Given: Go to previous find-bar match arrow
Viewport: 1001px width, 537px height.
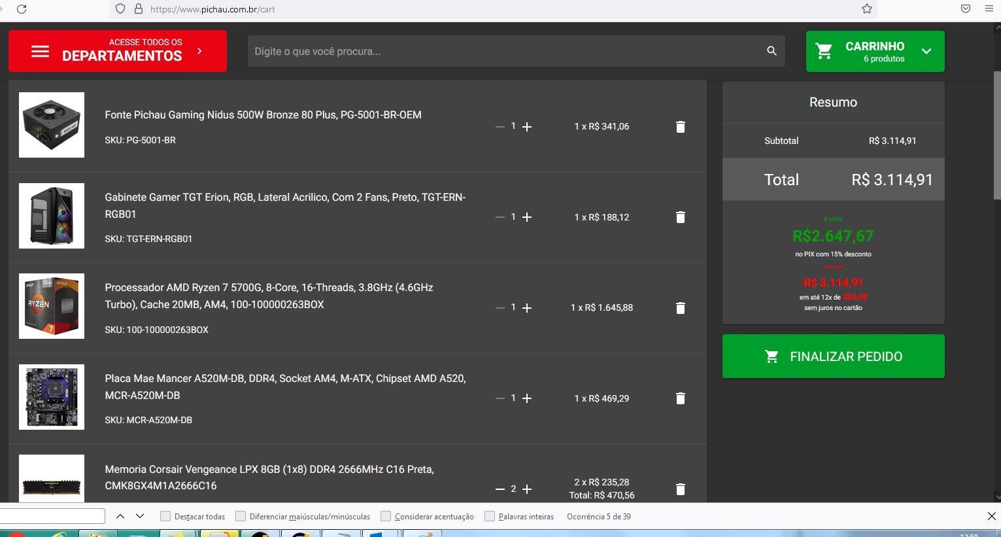Looking at the screenshot, I should [120, 516].
